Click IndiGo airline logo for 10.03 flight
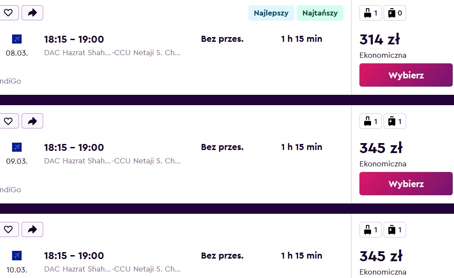454x278 pixels. 17,256
